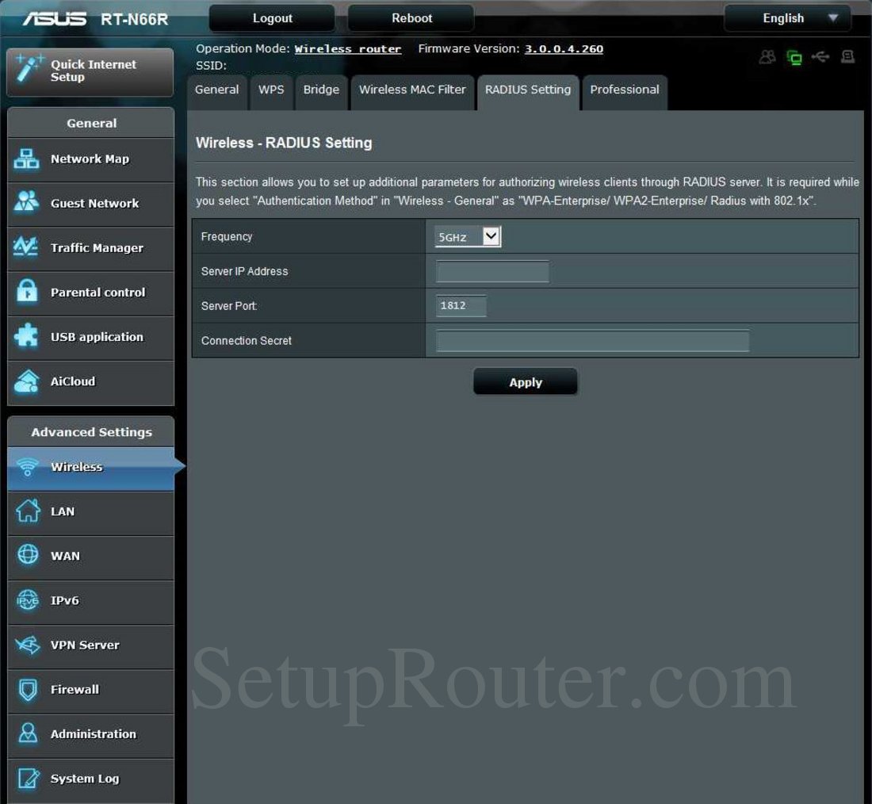Open IPv6 settings in the sidebar
Screen dimensions: 872x804
point(90,602)
